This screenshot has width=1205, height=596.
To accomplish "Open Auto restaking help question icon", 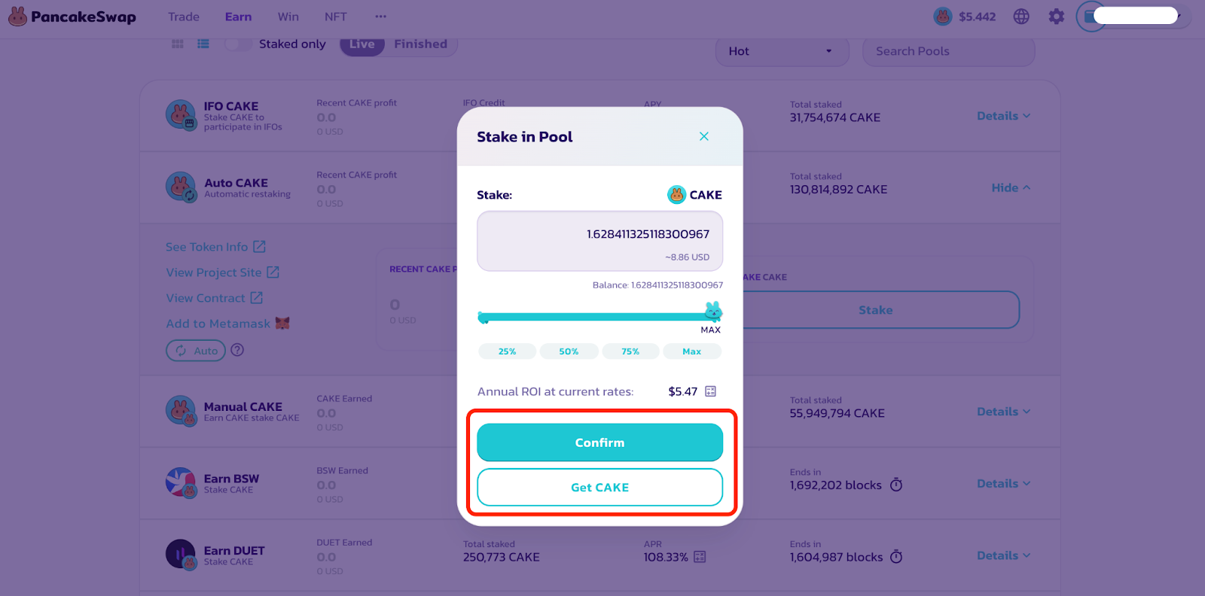I will [237, 350].
